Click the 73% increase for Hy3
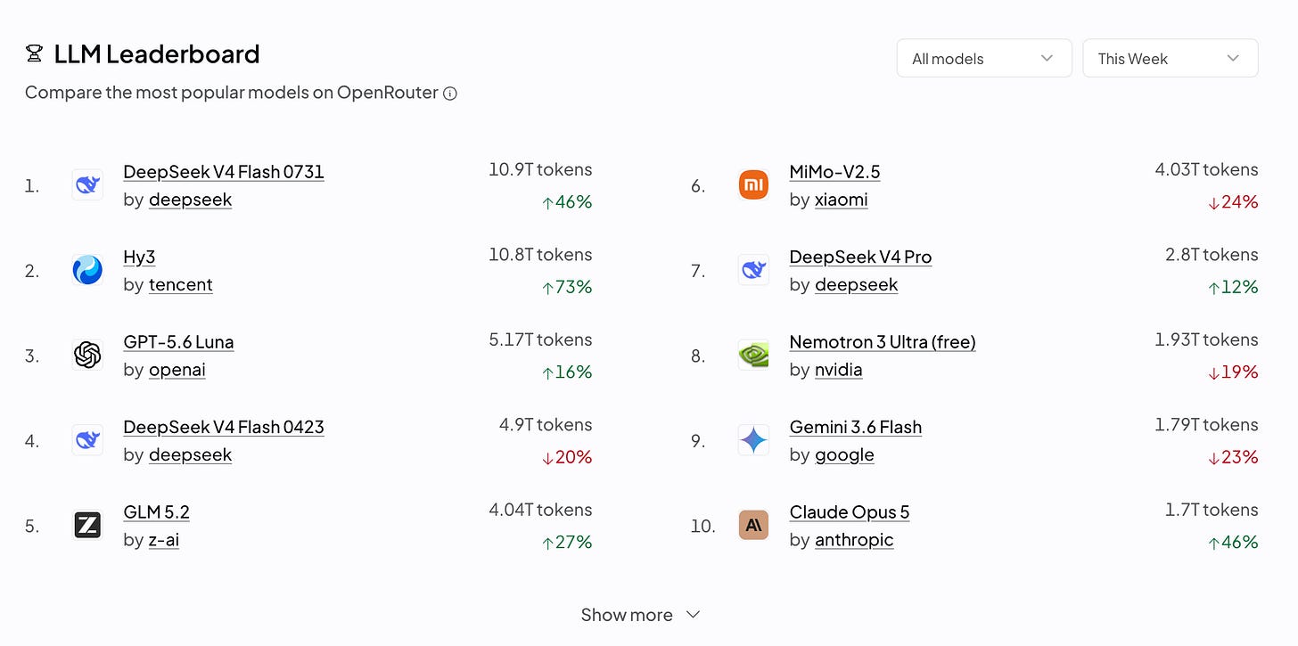 click(567, 287)
